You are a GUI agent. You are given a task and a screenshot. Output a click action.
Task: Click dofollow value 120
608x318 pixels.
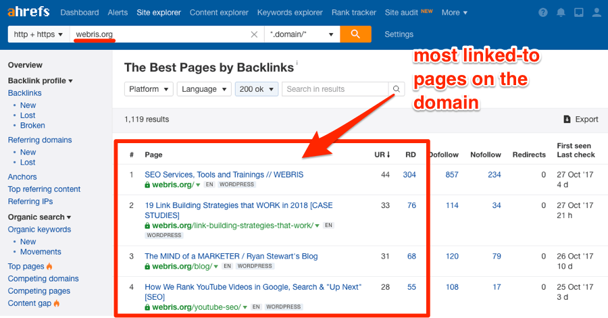click(452, 256)
